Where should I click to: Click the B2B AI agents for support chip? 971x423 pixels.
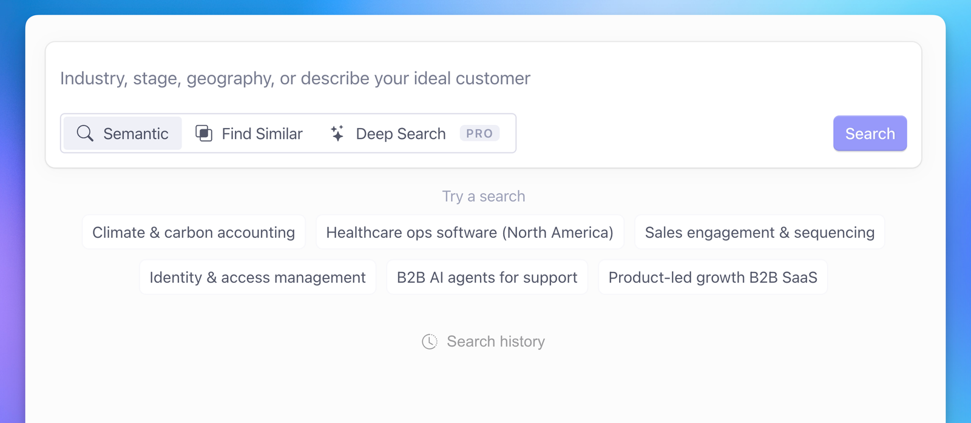coord(487,277)
